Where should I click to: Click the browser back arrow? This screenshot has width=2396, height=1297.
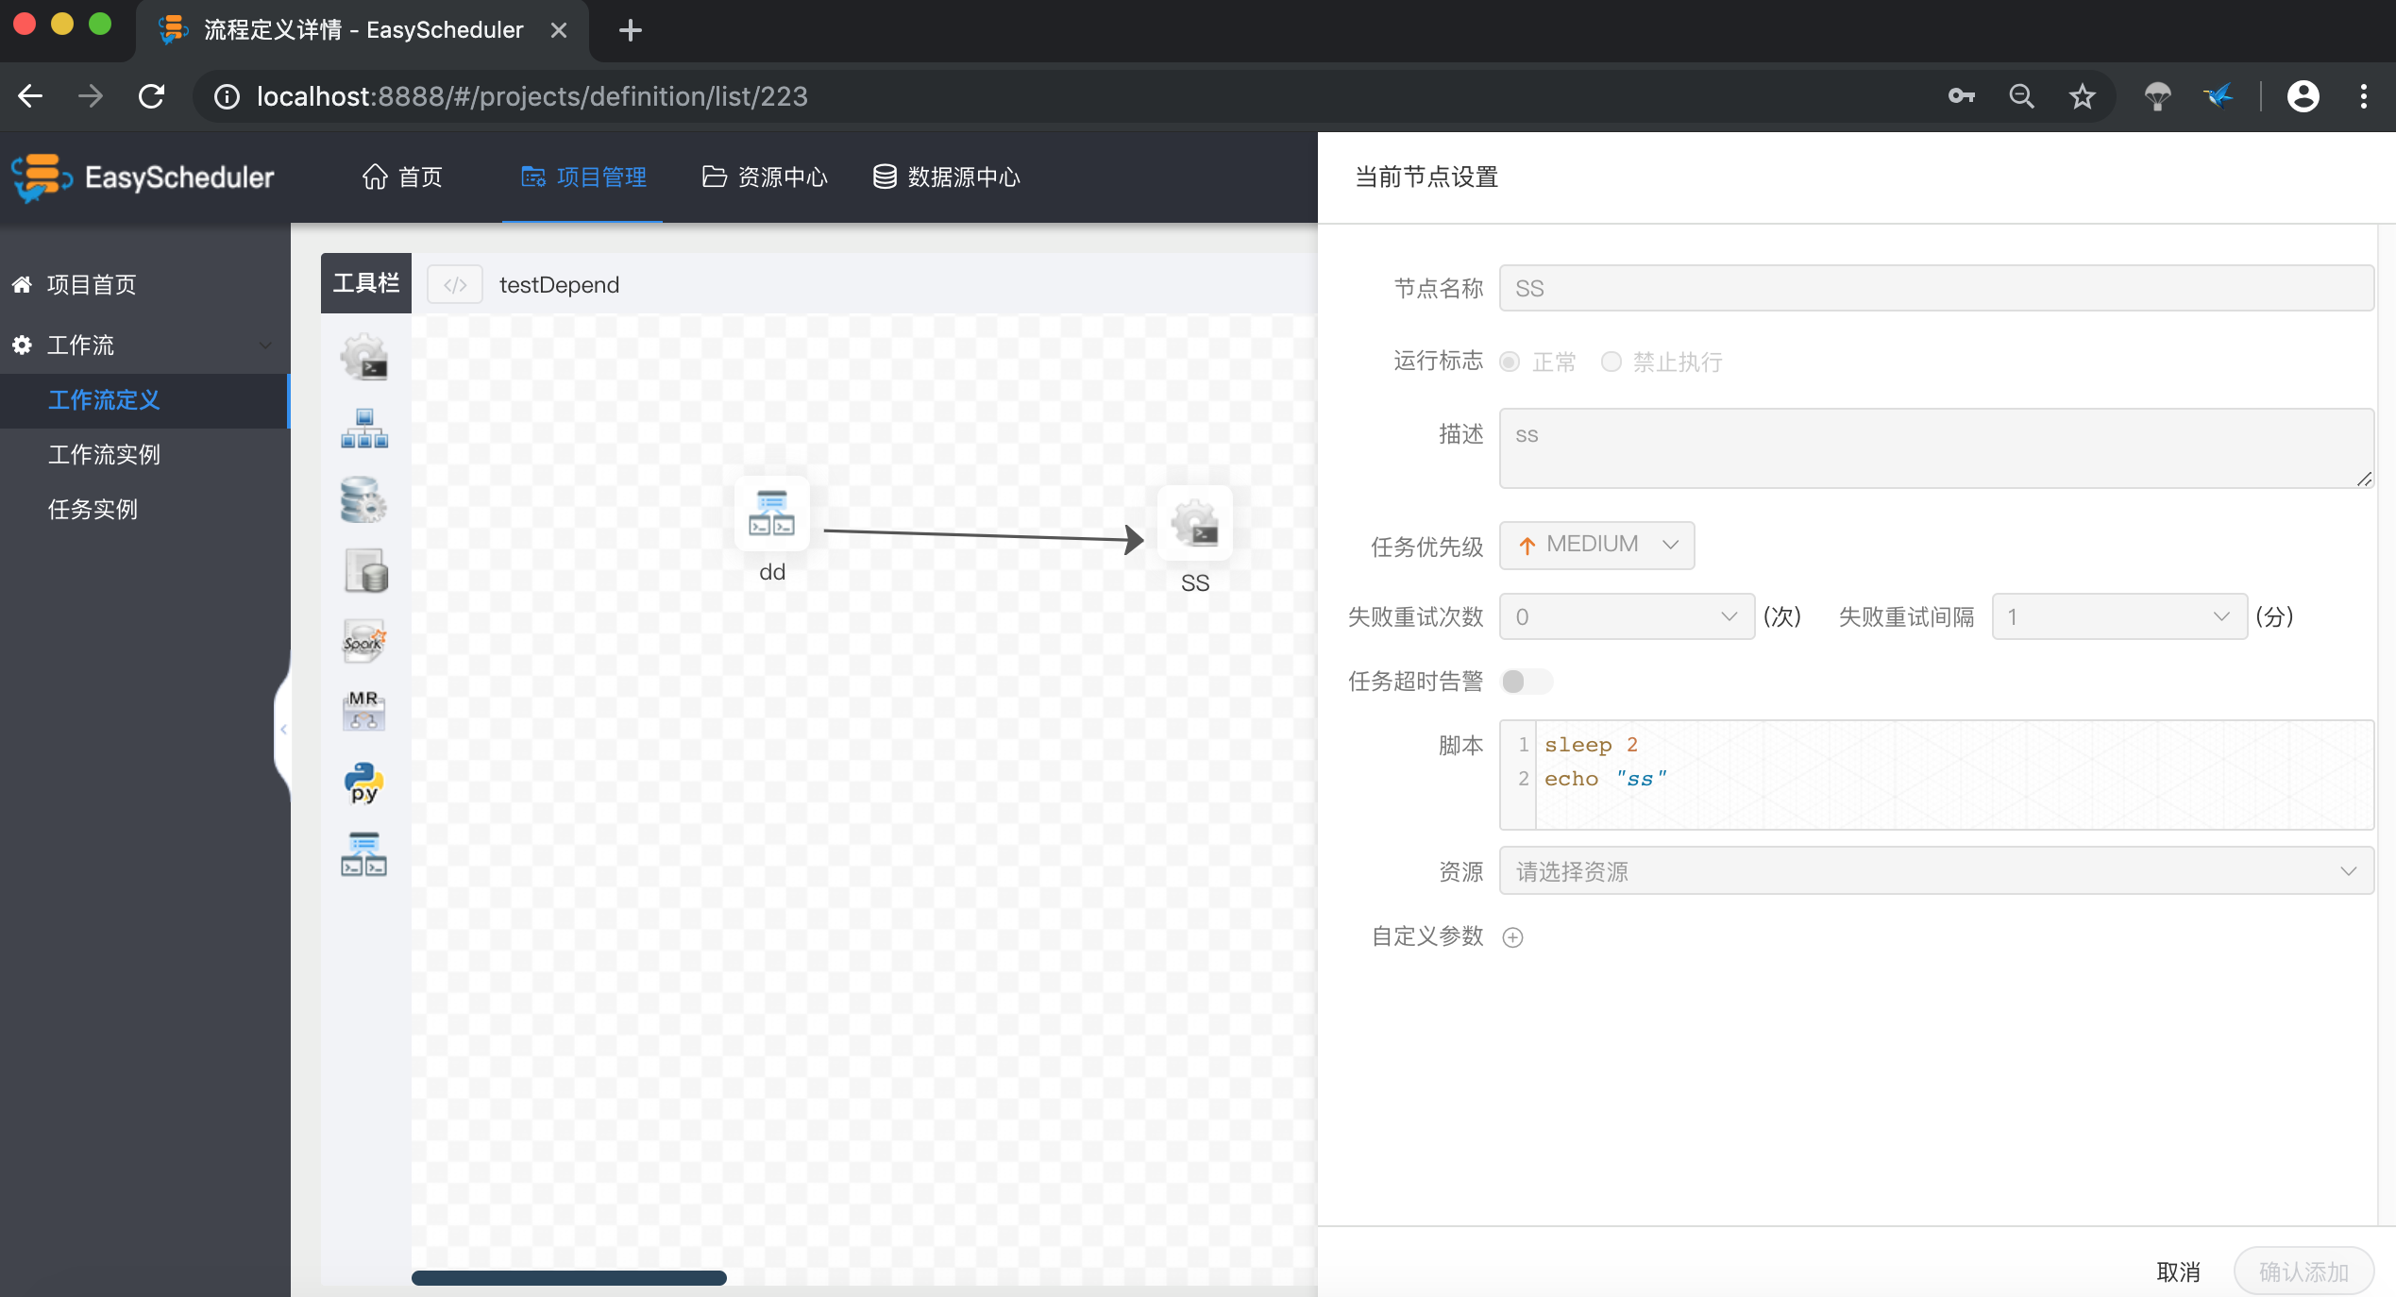tap(30, 96)
